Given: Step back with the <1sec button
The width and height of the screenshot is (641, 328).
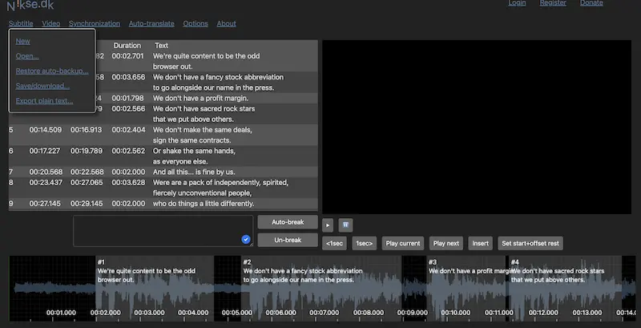Looking at the screenshot, I should pos(336,243).
